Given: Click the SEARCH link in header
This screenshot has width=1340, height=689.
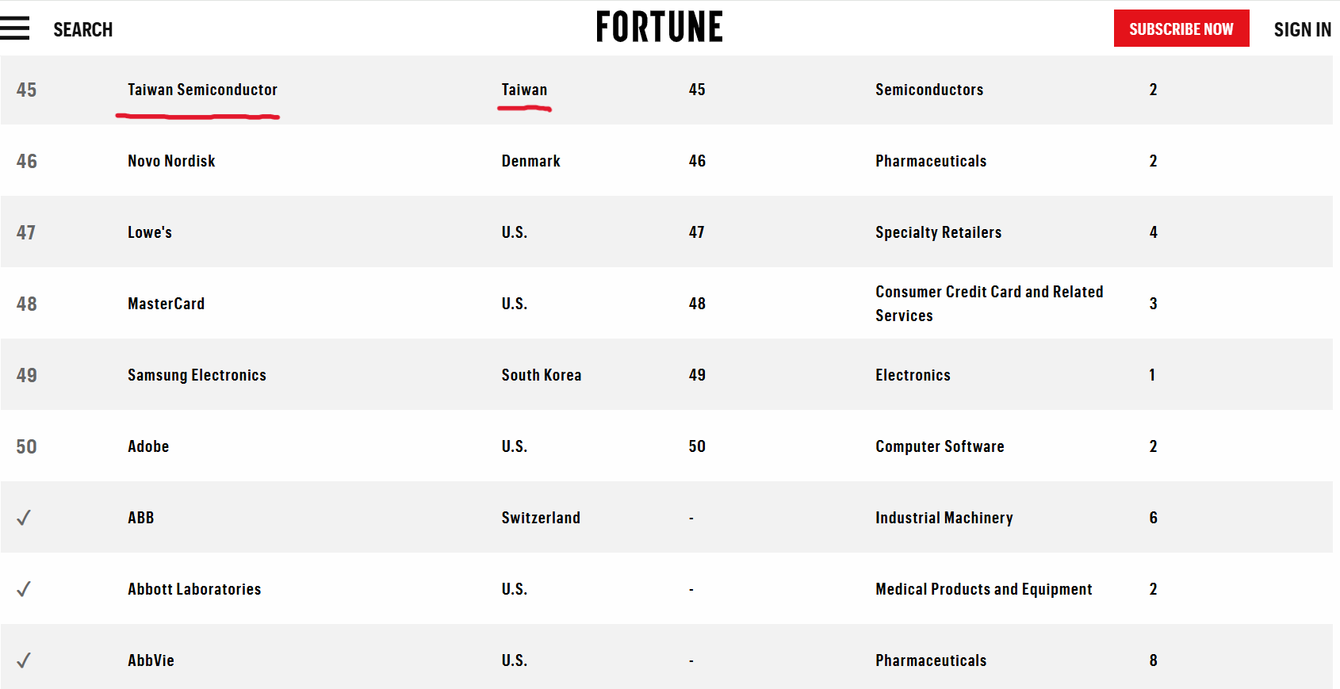Looking at the screenshot, I should tap(83, 30).
